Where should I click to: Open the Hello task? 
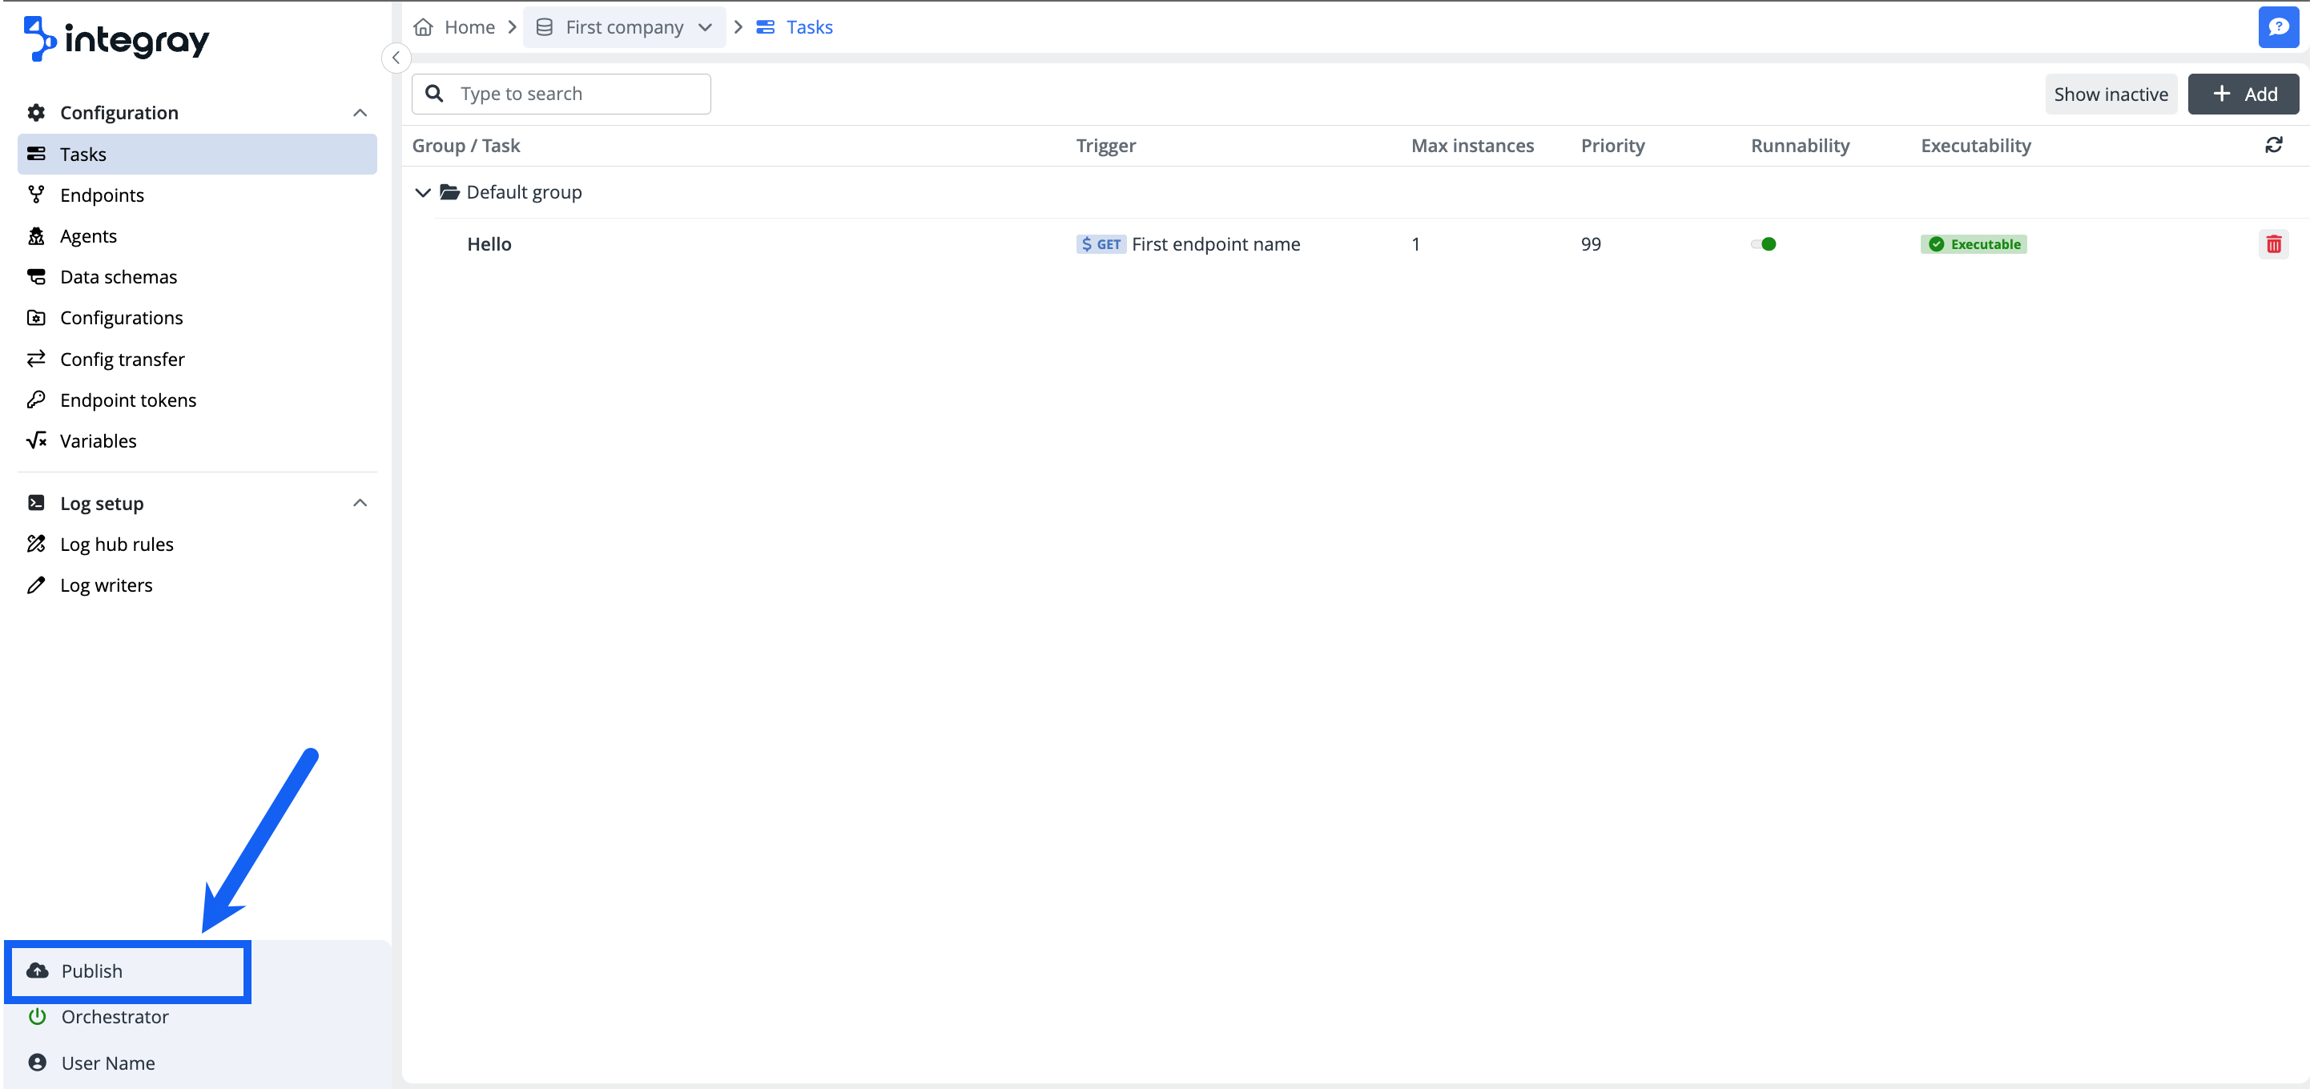pos(489,243)
